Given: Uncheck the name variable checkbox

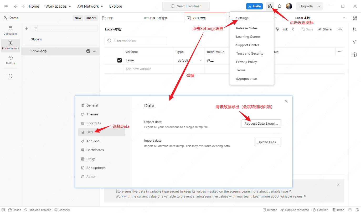Looking at the screenshot, I should pos(120,60).
